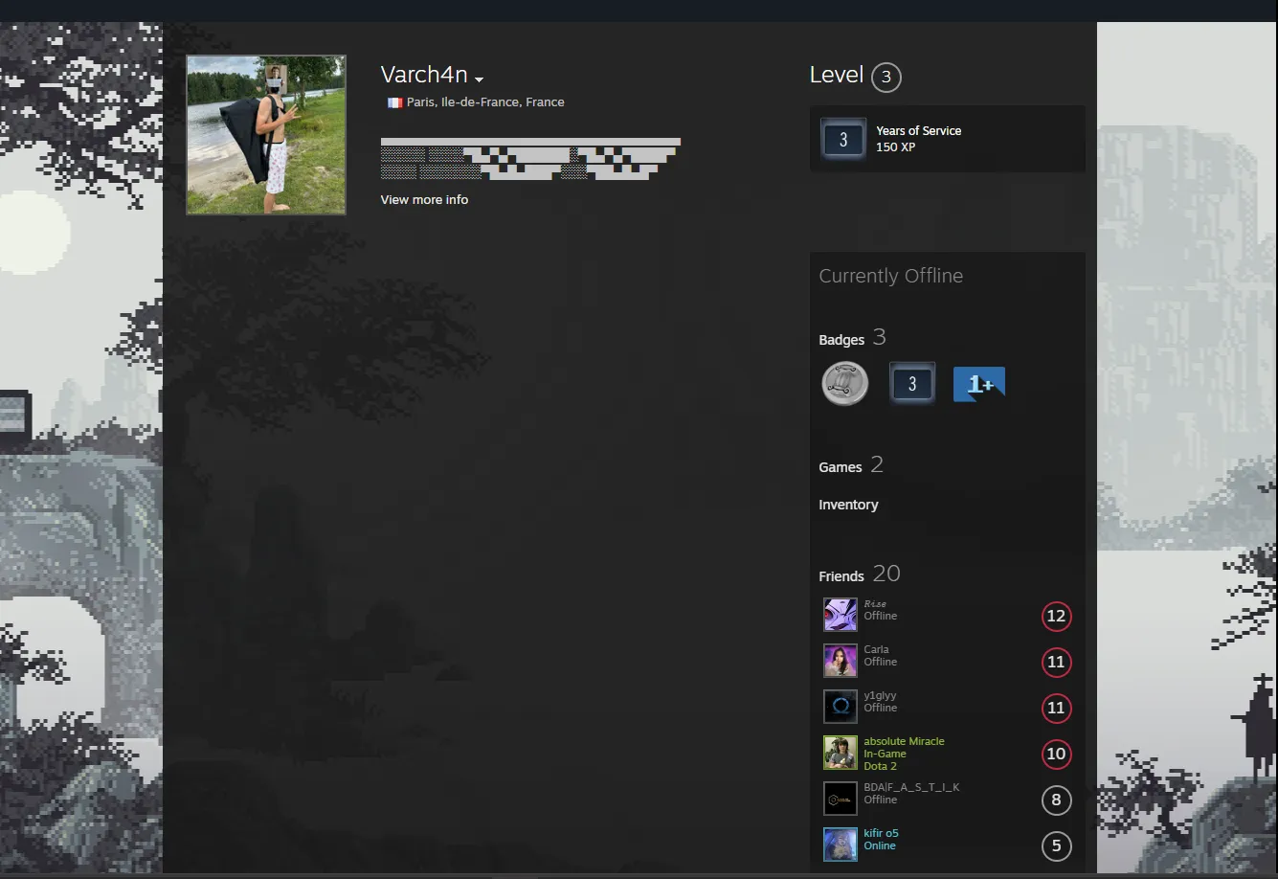Click level 8 badge beside BDA|F_A_S_T_I_K
The width and height of the screenshot is (1278, 879).
1056,800
